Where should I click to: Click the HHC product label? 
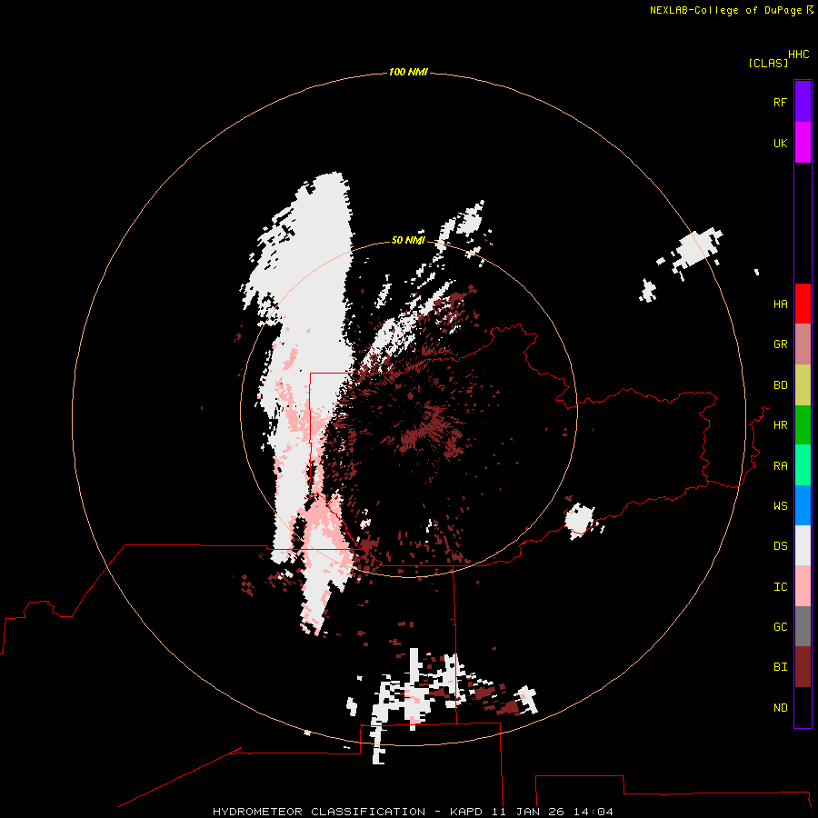coord(799,55)
